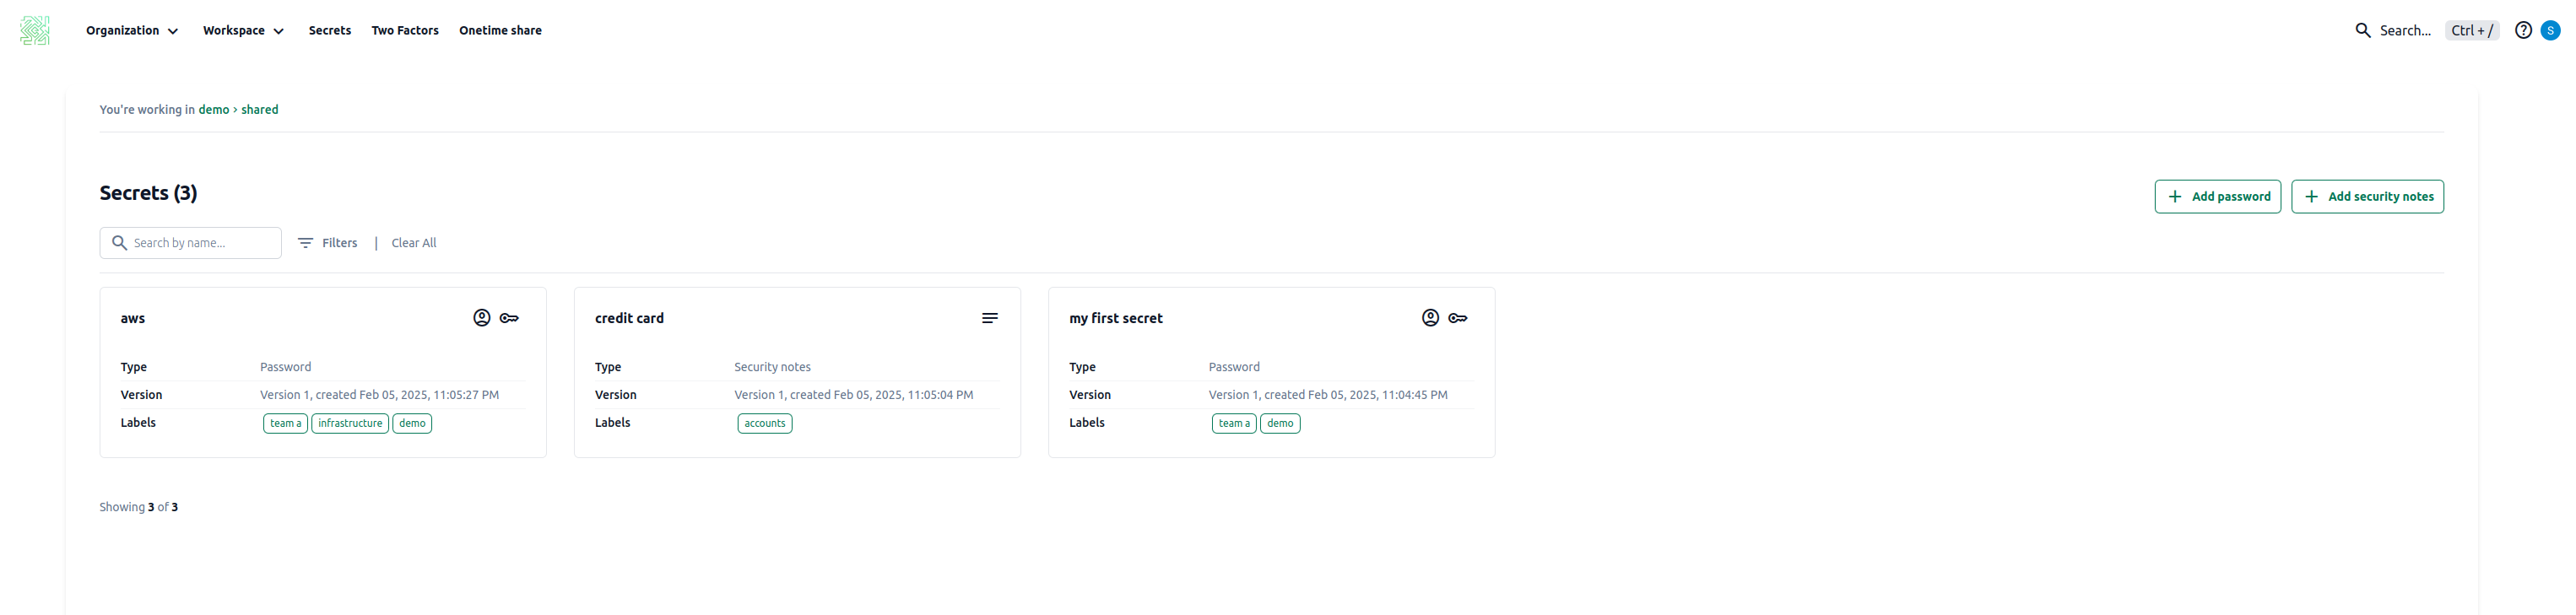Image resolution: width=2576 pixels, height=615 pixels.
Task: Follow the demo breadcrumb link
Action: [214, 110]
